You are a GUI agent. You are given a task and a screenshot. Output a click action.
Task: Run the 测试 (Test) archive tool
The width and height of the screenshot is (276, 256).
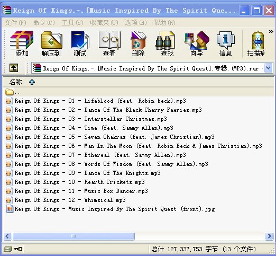coord(80,44)
